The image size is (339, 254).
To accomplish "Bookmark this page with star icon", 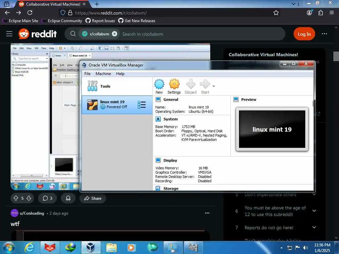I will point(276,13).
